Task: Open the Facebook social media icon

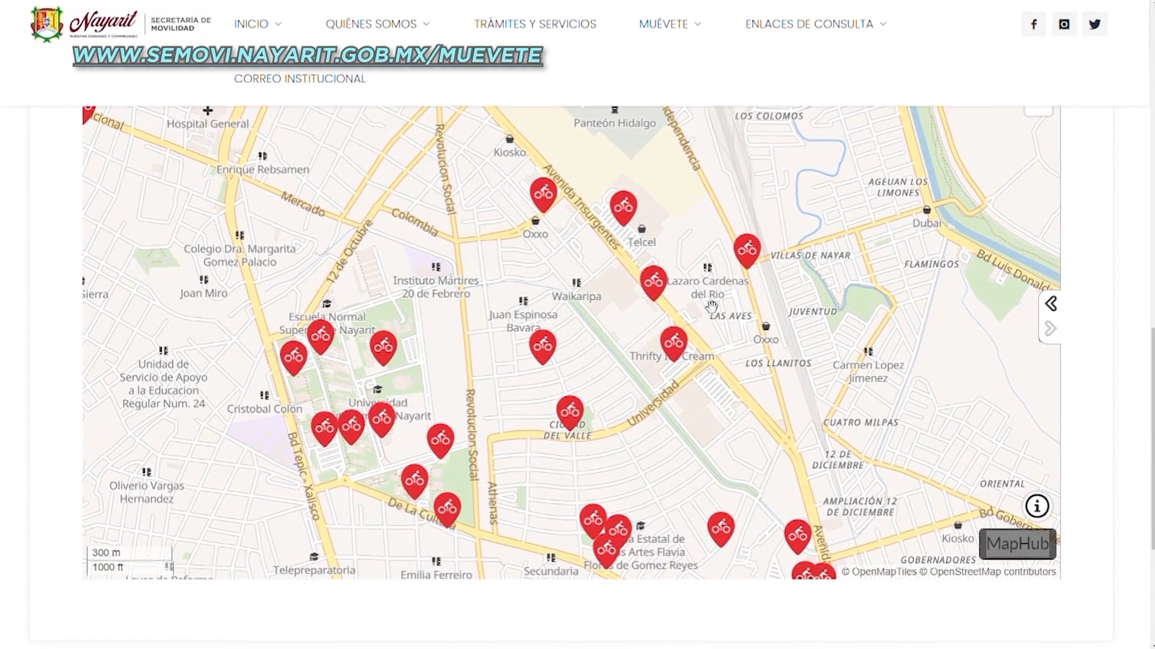Action: 1033,24
